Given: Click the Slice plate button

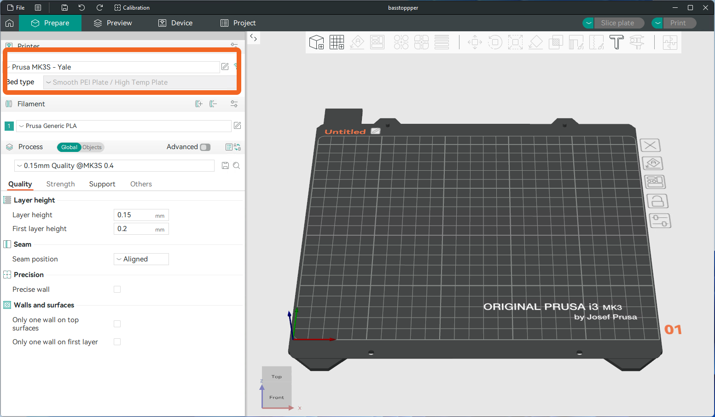Looking at the screenshot, I should [619, 23].
